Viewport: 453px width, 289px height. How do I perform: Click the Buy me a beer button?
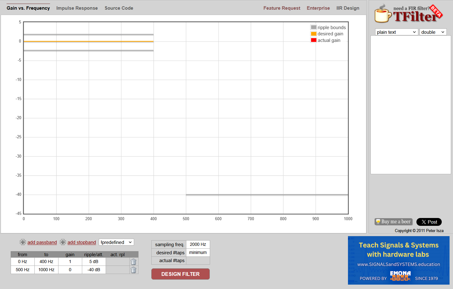394,222
